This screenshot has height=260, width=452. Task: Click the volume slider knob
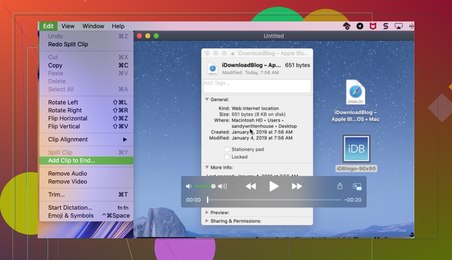(x=213, y=186)
